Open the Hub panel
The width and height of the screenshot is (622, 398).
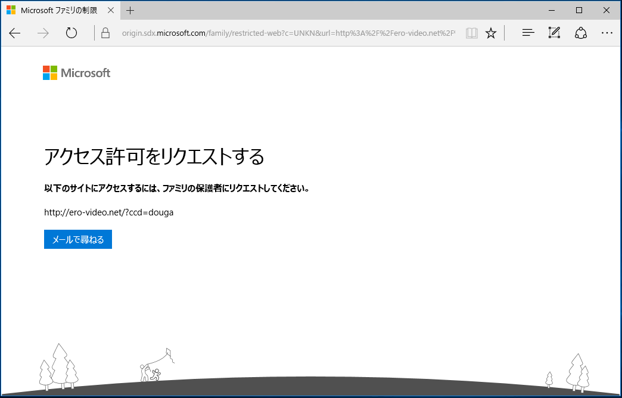[528, 33]
